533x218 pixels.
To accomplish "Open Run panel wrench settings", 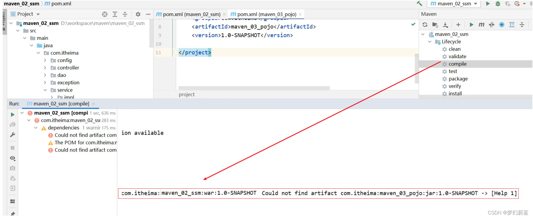I will [12, 135].
